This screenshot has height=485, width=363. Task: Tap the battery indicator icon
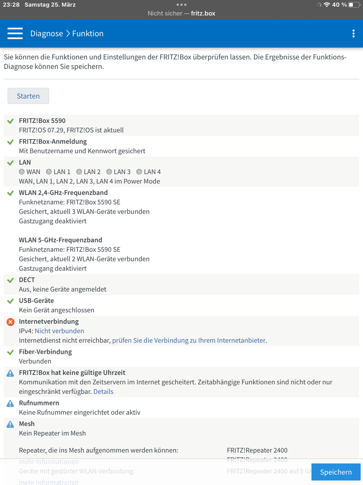click(x=354, y=5)
